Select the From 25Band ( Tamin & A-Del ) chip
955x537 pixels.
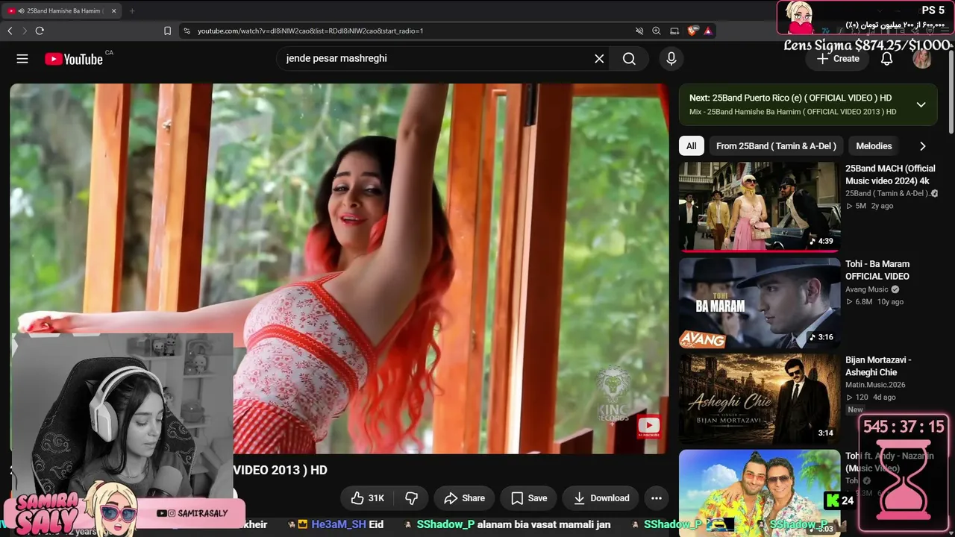point(776,146)
